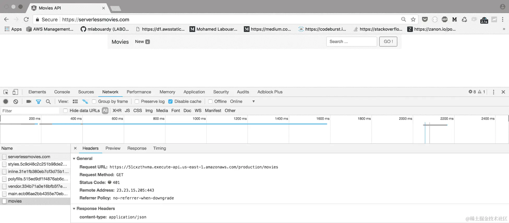Screen dimensions: 509x223
Task: Open the Console tab
Action: [62, 92]
